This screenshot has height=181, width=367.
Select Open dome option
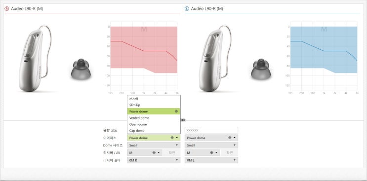(x=154, y=124)
